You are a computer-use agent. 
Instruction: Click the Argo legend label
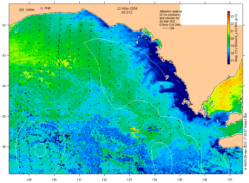(48, 8)
